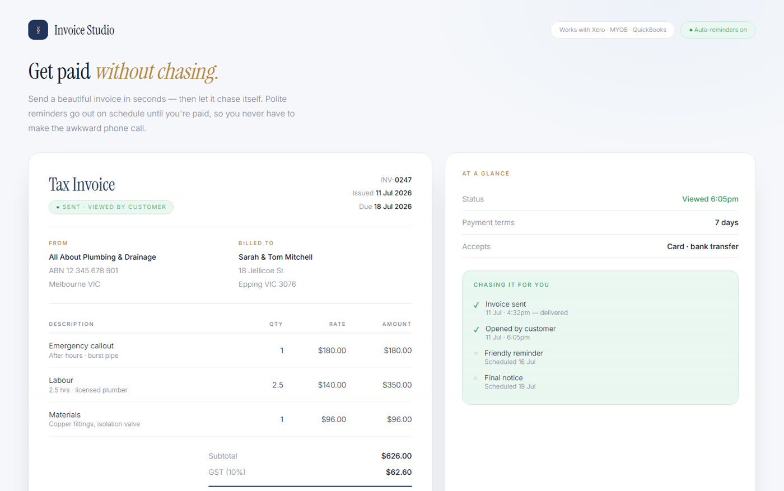Click the Materials line item description
The width and height of the screenshot is (784, 491).
[x=94, y=419]
